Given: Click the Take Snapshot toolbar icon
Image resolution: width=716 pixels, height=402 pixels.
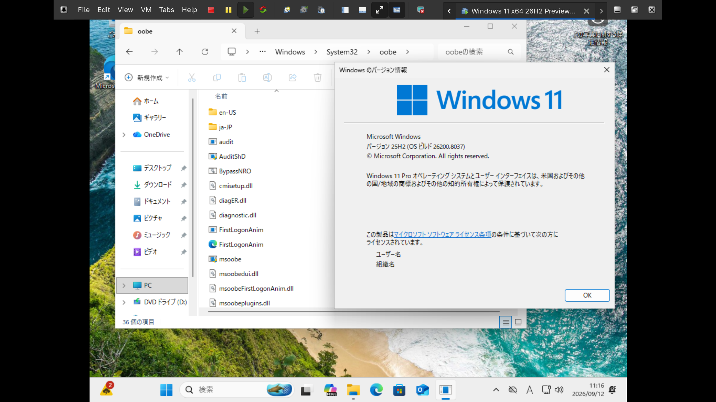Looking at the screenshot, I should [287, 10].
